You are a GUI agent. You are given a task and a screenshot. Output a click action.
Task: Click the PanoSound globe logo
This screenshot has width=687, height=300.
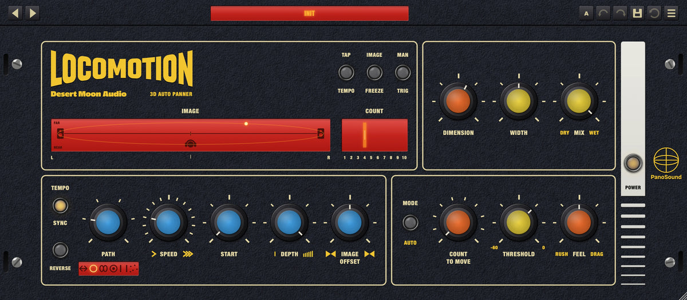[x=666, y=160]
